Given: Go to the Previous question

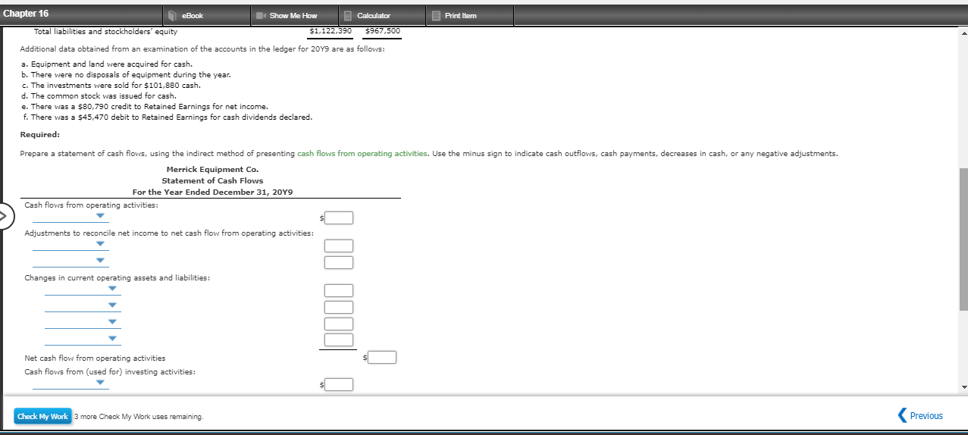Looking at the screenshot, I should click(x=921, y=415).
